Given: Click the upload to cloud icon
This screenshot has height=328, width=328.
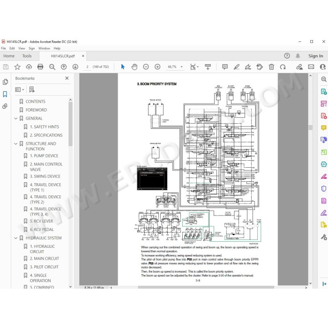Looking at the screenshot, I should coord(29,67).
